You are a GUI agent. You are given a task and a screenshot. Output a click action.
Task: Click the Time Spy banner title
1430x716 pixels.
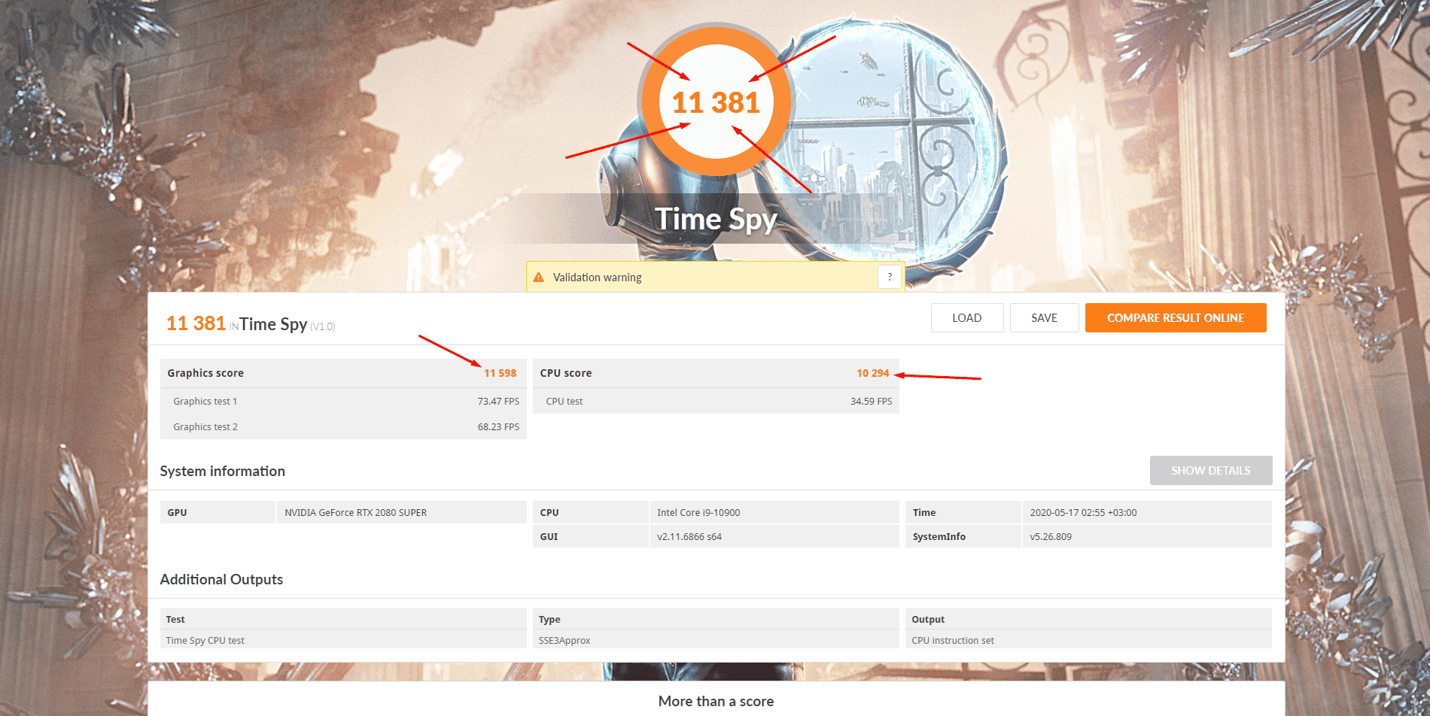click(716, 220)
